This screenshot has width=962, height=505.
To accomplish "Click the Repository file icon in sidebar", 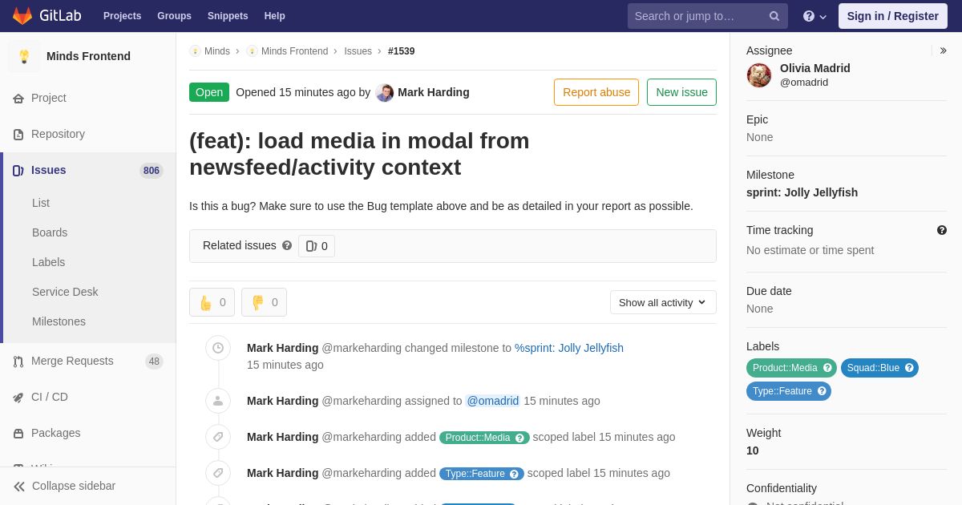I will pos(18,135).
